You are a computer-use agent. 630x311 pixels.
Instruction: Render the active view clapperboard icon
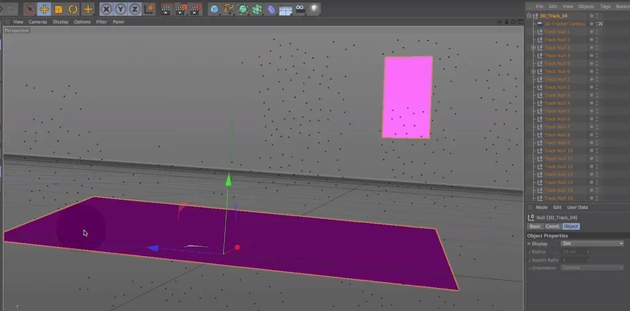tap(166, 9)
